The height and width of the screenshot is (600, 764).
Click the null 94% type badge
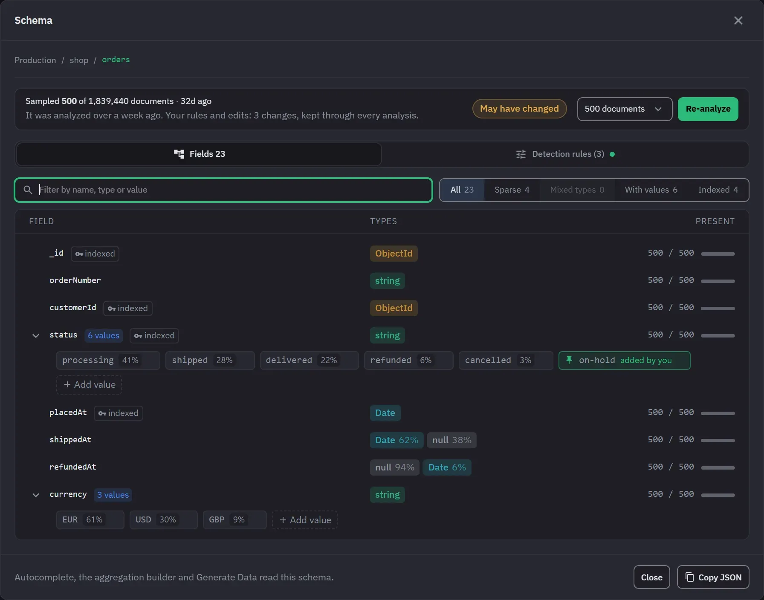click(395, 467)
